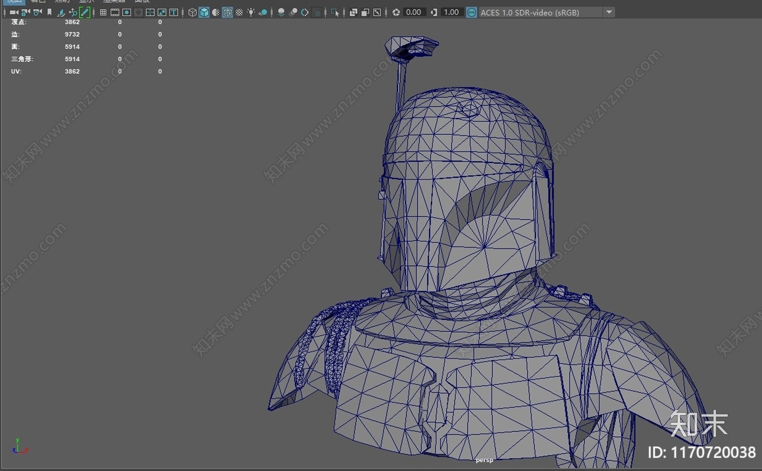Toggle the Film Gate icon
This screenshot has height=471, width=762.
click(115, 12)
